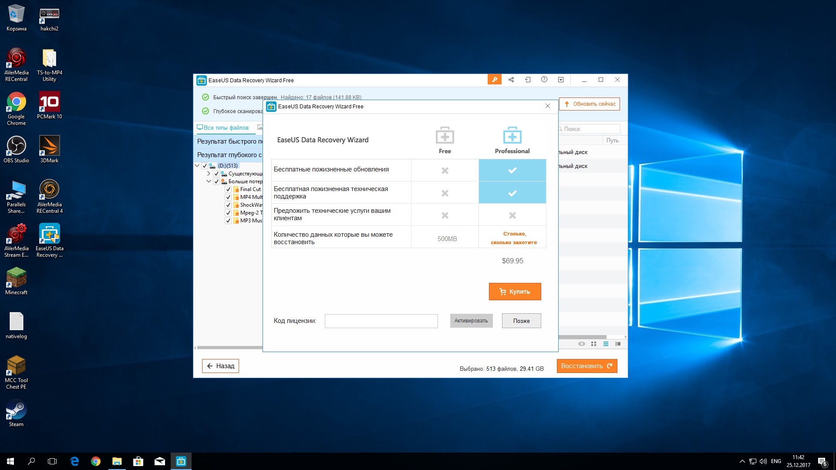Screen dimensions: 836x470
Task: Click the preview eye icon
Action: coord(581,344)
